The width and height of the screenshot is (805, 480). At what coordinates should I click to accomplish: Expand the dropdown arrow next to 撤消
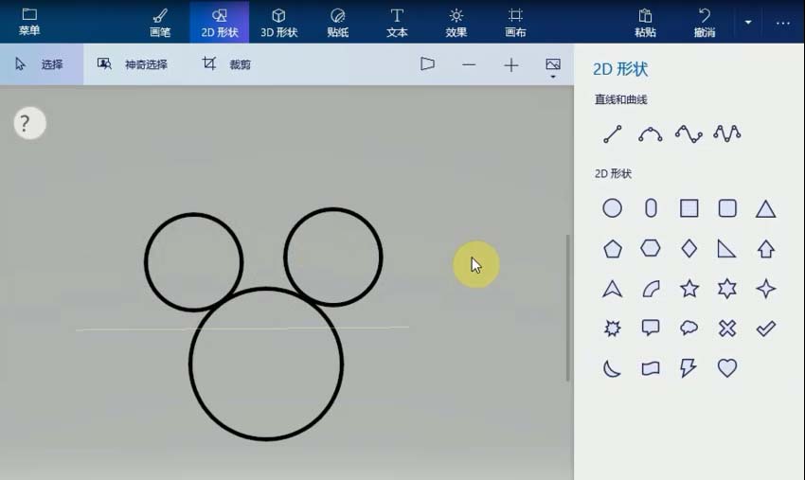(x=748, y=22)
